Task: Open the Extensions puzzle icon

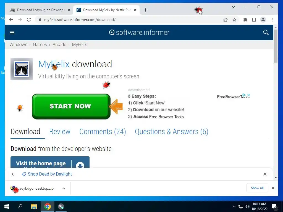Action: point(245,20)
